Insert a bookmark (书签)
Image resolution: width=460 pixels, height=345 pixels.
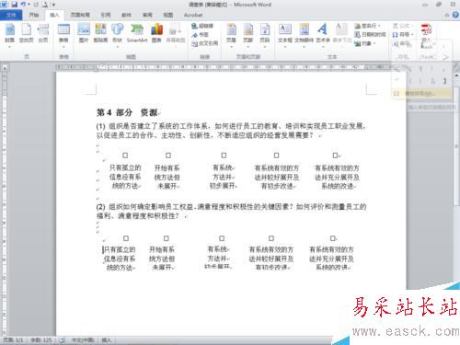pos(201,35)
